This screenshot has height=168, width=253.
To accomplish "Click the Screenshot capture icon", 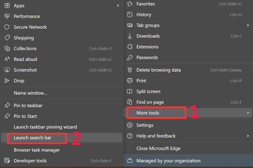I will (x=7, y=70).
